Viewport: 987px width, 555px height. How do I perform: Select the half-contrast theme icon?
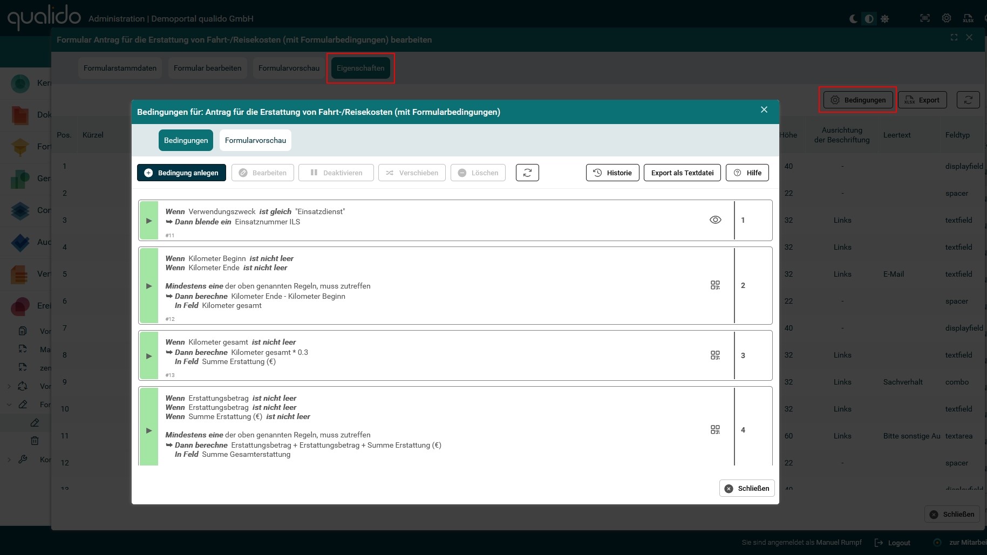(869, 18)
